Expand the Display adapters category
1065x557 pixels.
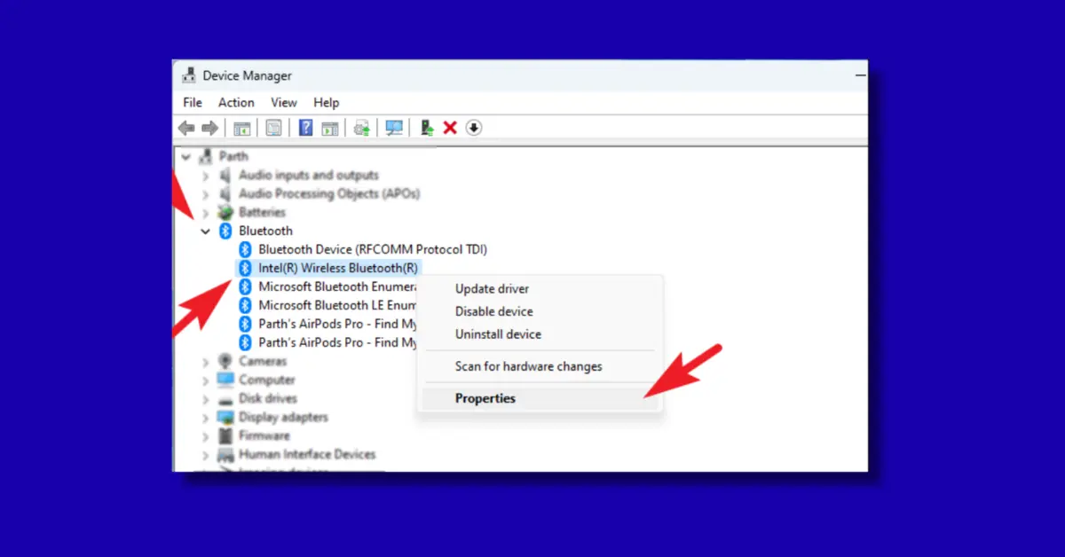[x=206, y=417]
